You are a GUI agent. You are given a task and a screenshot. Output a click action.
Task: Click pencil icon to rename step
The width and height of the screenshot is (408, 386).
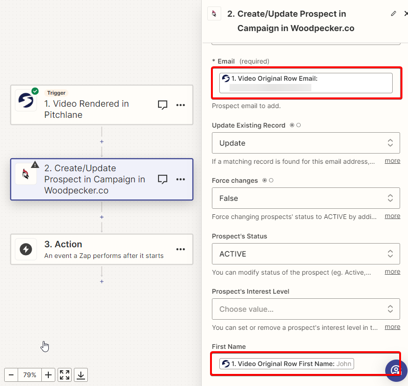(394, 13)
